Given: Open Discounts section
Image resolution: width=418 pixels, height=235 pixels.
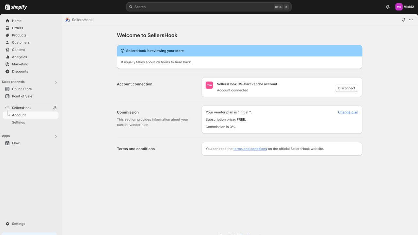Looking at the screenshot, I should (x=31, y=71).
